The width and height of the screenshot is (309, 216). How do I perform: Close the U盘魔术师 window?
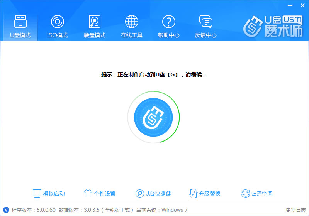tap(302, 5)
